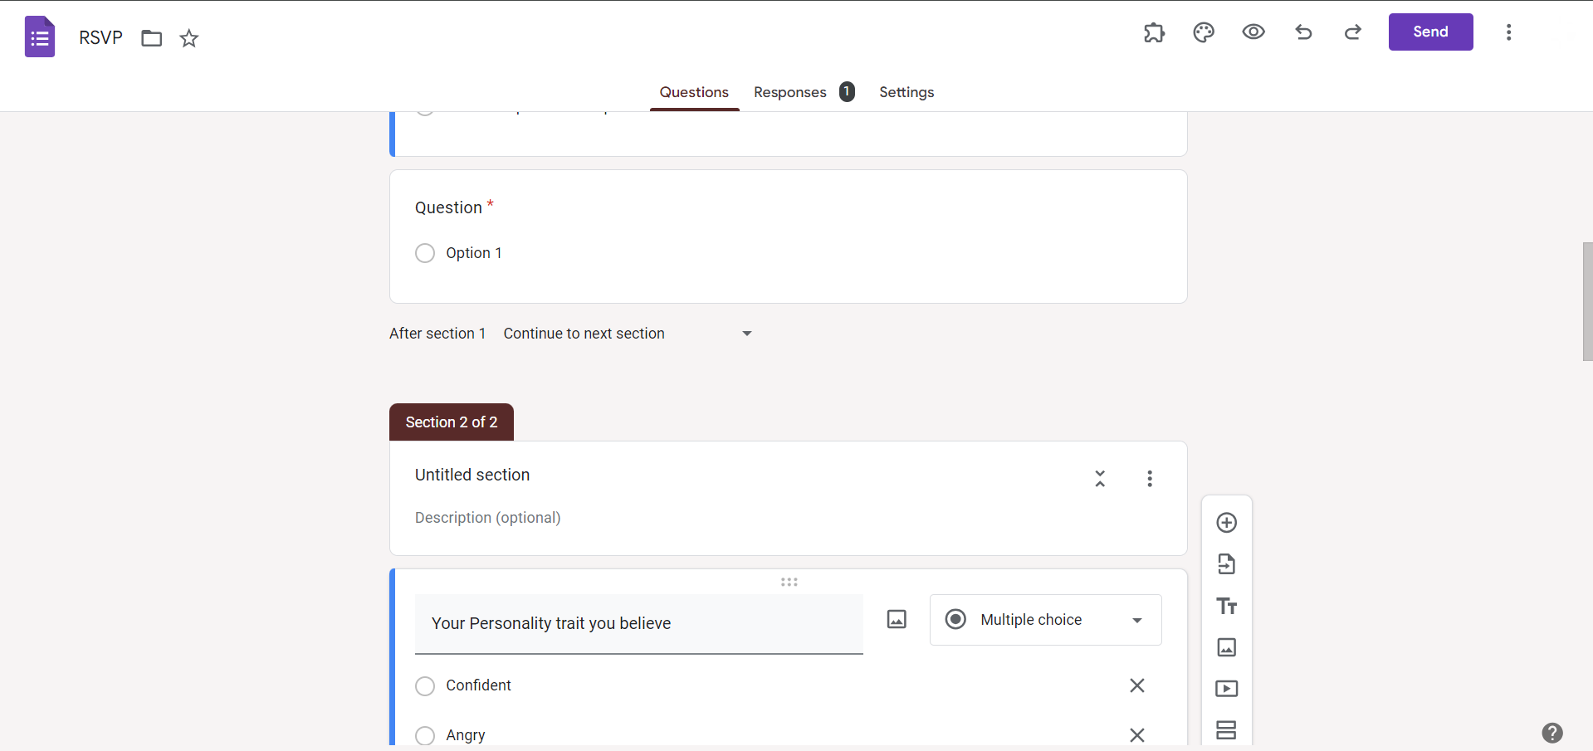The width and height of the screenshot is (1593, 751).
Task: Click the Send button
Action: pos(1431,32)
